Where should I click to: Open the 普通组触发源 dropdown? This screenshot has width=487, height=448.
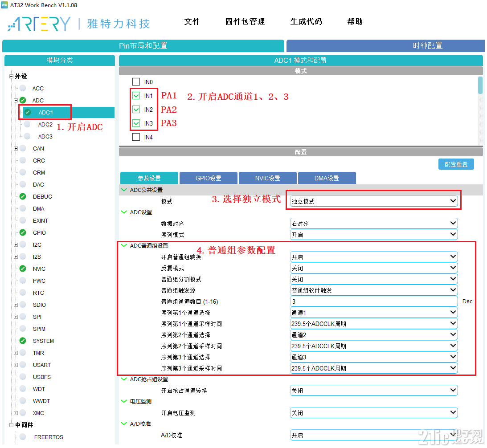(x=374, y=290)
